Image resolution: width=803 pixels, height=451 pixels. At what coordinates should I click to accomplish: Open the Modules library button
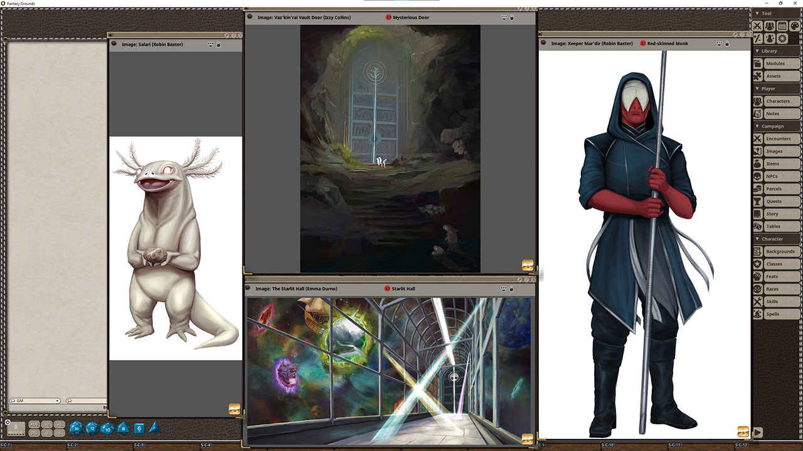(777, 63)
